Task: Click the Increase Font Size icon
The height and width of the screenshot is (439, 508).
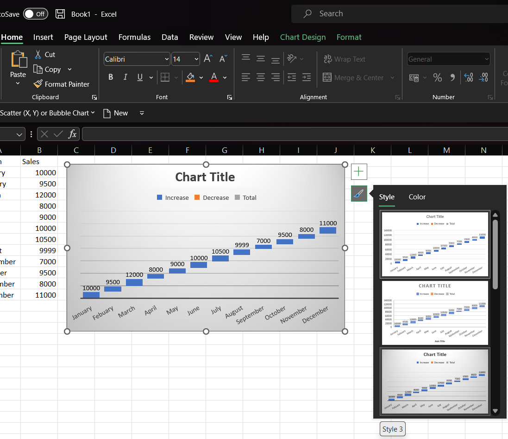Action: [208, 58]
